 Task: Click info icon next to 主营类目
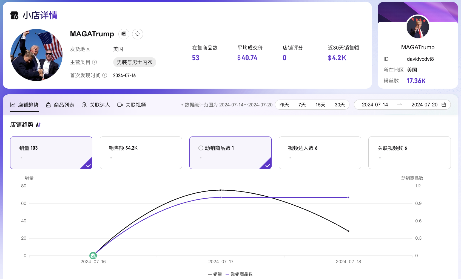pos(95,62)
